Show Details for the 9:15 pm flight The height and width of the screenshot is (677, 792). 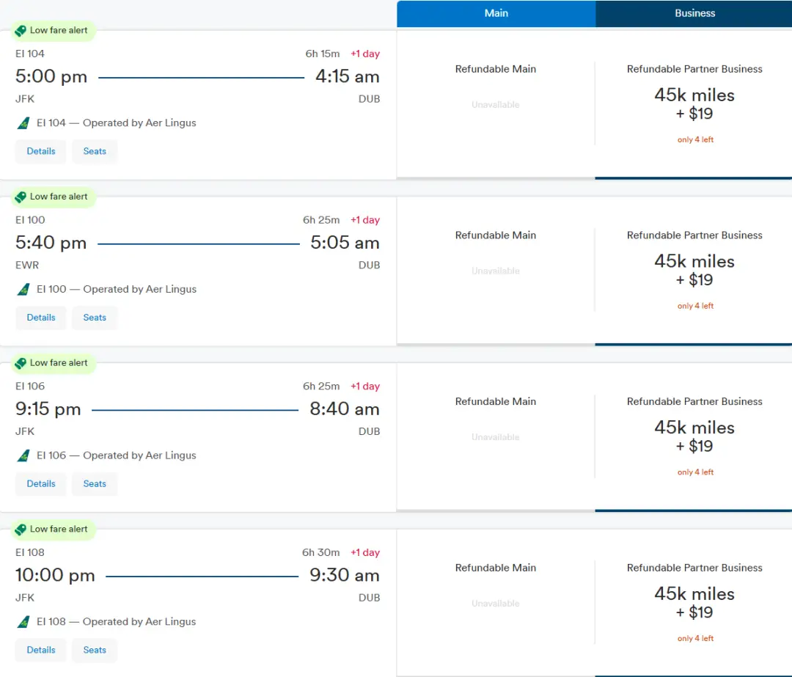click(x=41, y=484)
